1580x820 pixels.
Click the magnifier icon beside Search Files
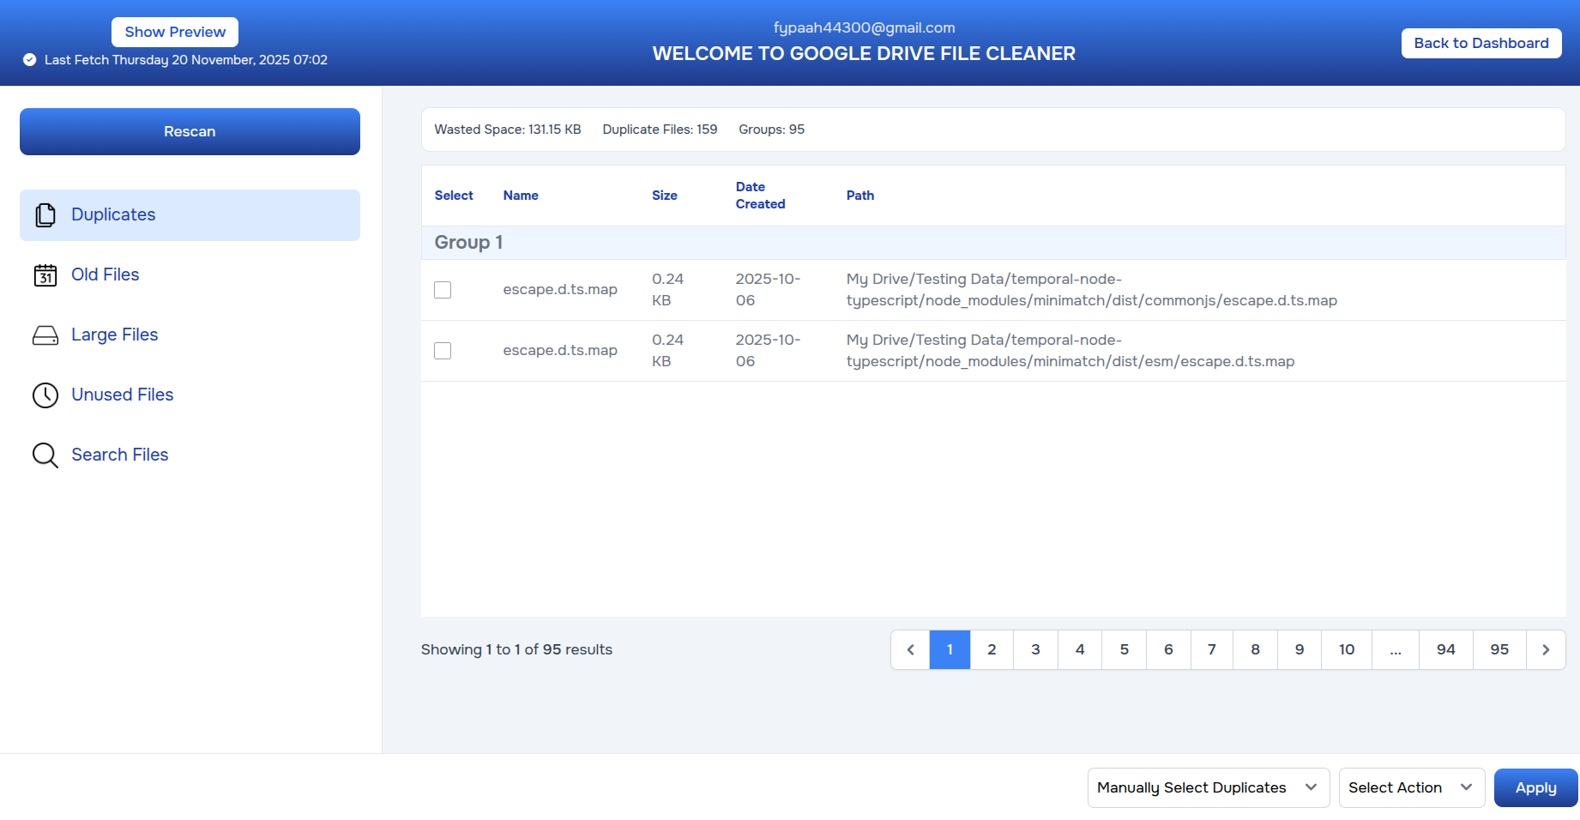click(45, 455)
